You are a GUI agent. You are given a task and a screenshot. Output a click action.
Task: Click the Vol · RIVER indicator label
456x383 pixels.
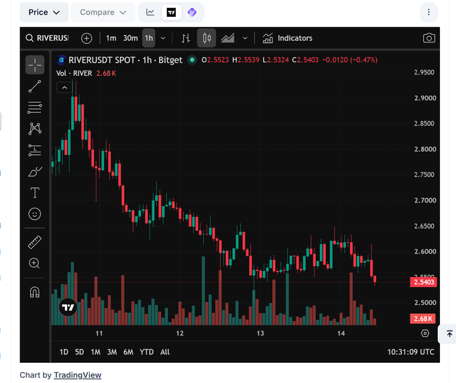(x=74, y=73)
